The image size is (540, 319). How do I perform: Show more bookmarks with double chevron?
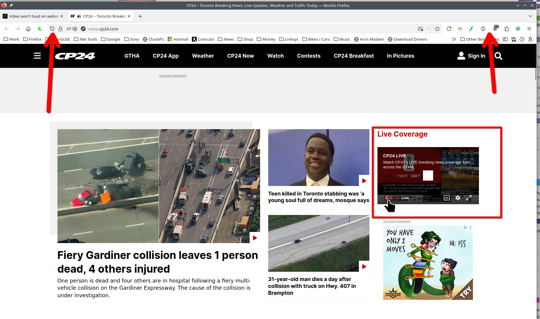[x=454, y=39]
